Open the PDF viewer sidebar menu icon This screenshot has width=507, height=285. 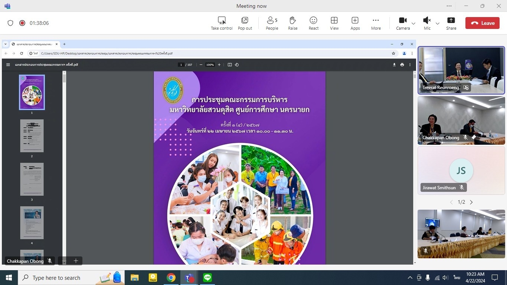click(8, 65)
